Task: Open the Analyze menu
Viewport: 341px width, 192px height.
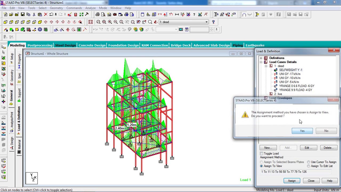Action: point(91,8)
